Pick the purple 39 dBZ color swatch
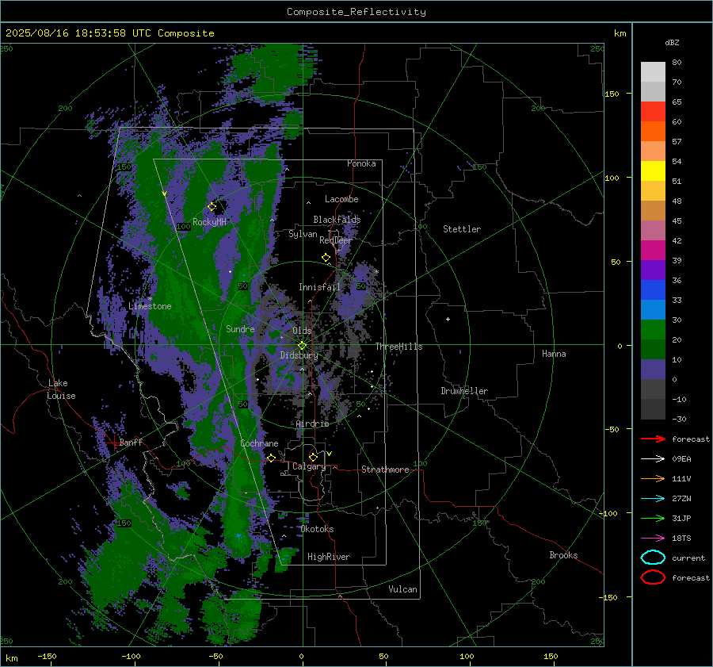The width and height of the screenshot is (713, 667). (653, 270)
